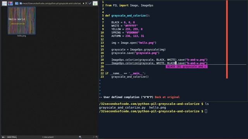Image resolution: width=248 pixels, height=139 pixels.
Task: Click the terminal prompt cursor
Action: click(x=206, y=111)
